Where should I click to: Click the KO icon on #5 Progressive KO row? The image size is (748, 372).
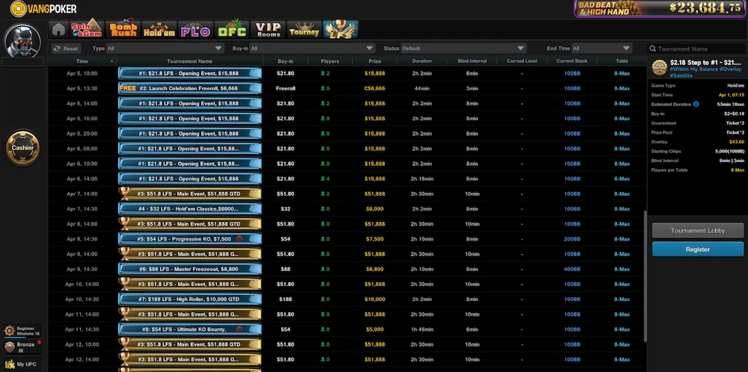(239, 239)
